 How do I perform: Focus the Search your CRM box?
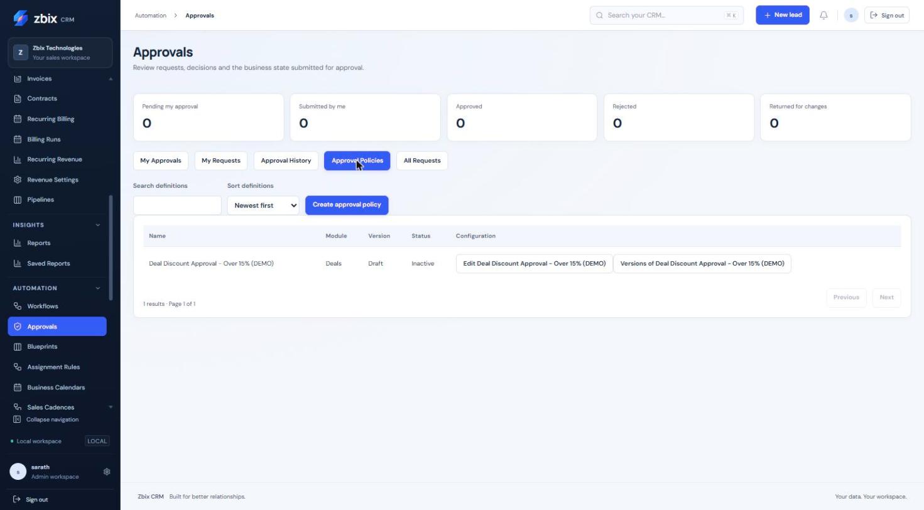666,15
